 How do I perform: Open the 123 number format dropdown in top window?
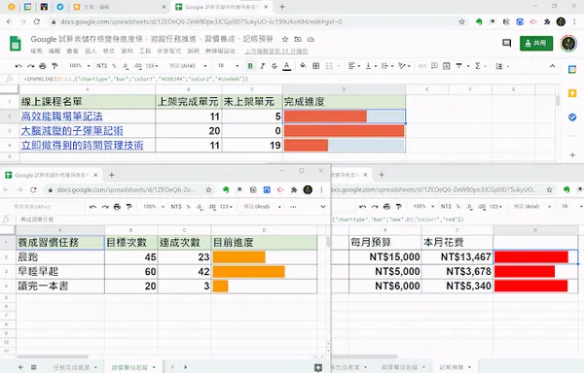(x=152, y=66)
